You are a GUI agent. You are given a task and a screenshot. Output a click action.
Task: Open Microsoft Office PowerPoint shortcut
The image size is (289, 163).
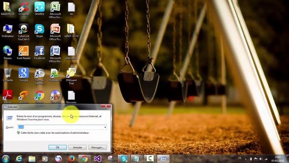point(55,32)
